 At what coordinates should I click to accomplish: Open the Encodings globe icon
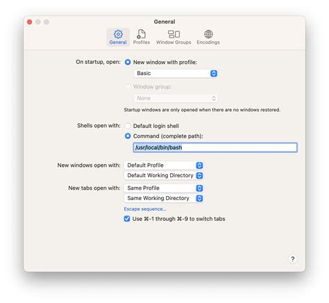pyautogui.click(x=208, y=34)
